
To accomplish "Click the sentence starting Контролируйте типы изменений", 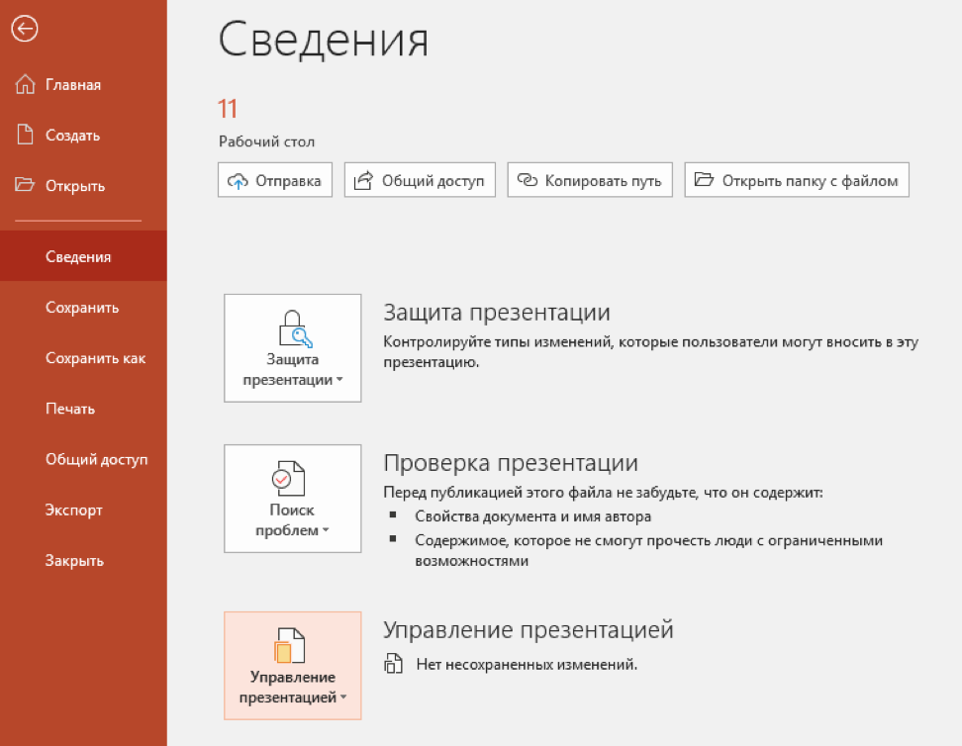I will [650, 351].
